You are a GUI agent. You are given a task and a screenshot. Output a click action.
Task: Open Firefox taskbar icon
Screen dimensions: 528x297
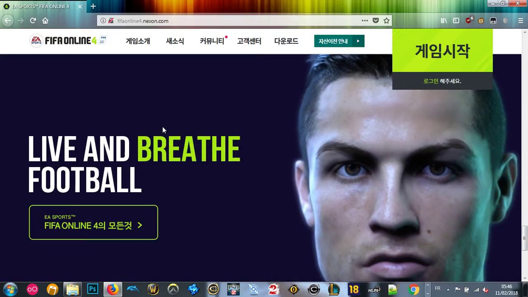[112, 290]
